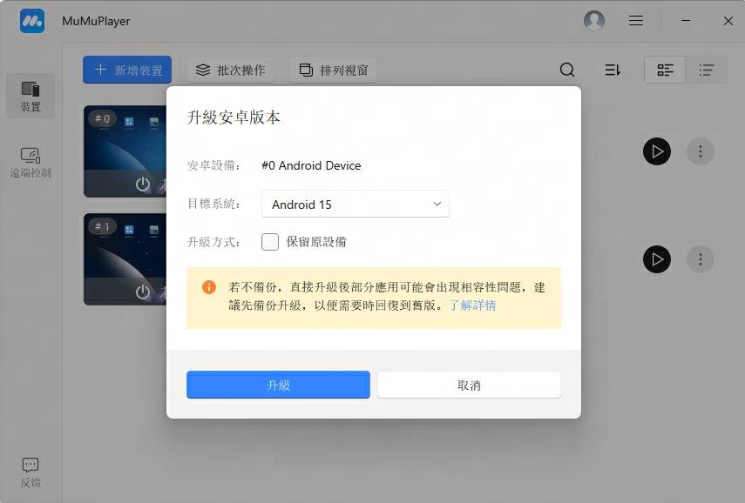Click the #0 Android Device text
Viewport: 745px width, 503px height.
(311, 165)
